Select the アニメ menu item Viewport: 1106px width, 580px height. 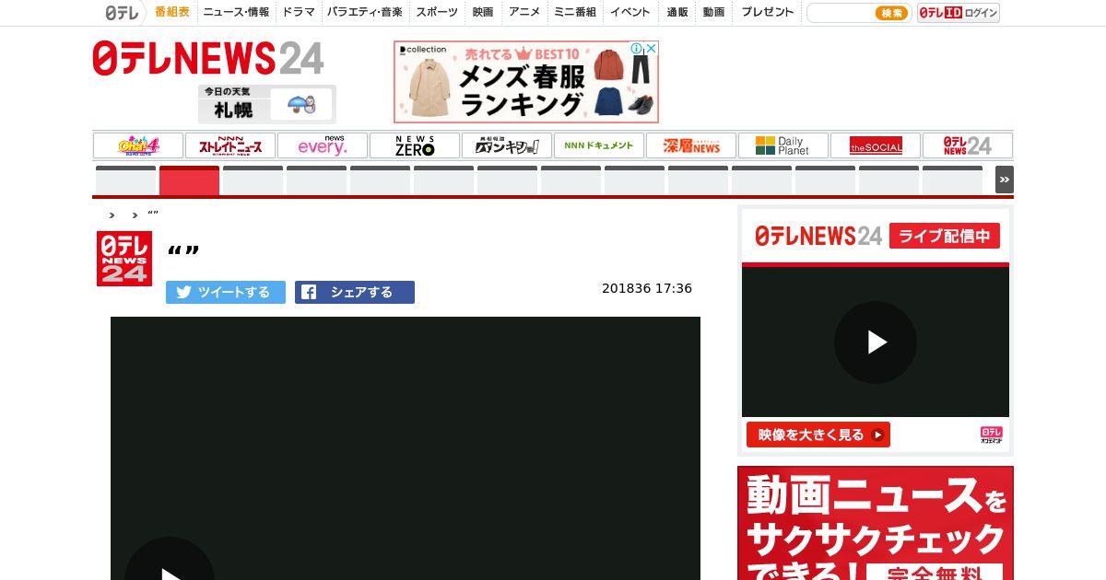(x=524, y=13)
